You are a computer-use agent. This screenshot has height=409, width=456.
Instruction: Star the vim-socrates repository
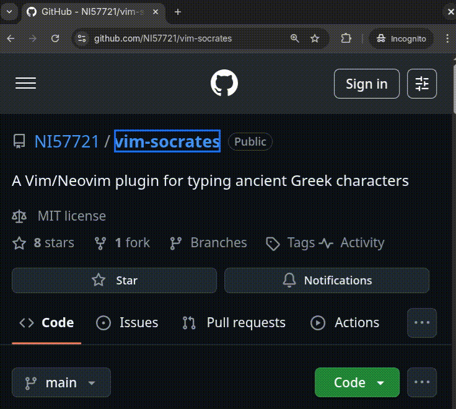[114, 281]
